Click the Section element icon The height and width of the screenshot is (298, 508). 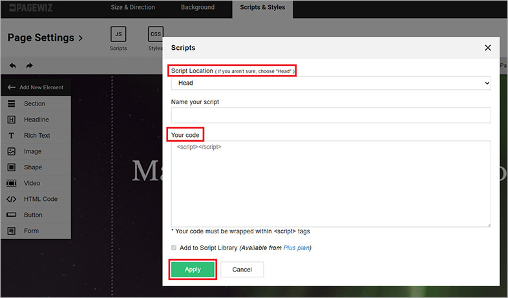point(12,103)
